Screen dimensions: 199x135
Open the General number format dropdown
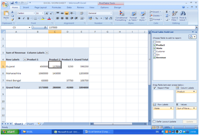(x=109, y=13)
